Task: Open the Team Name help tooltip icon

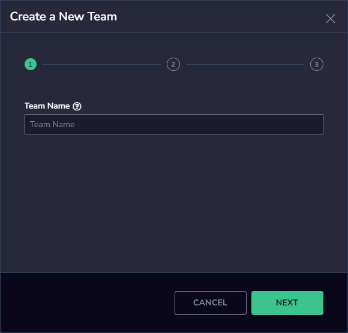Action: point(77,106)
